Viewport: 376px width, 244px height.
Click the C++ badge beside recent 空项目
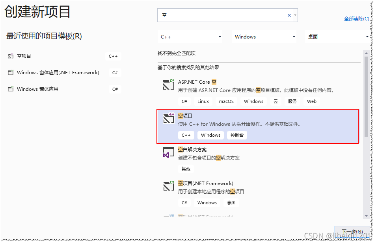113,57
